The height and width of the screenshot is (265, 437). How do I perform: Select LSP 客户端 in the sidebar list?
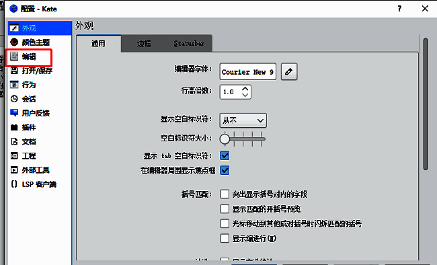pos(40,184)
